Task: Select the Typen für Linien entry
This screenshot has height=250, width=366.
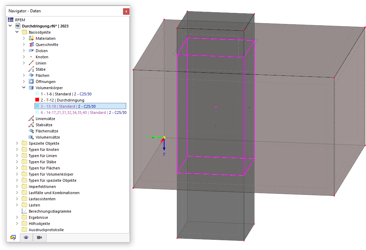Action: point(43,156)
